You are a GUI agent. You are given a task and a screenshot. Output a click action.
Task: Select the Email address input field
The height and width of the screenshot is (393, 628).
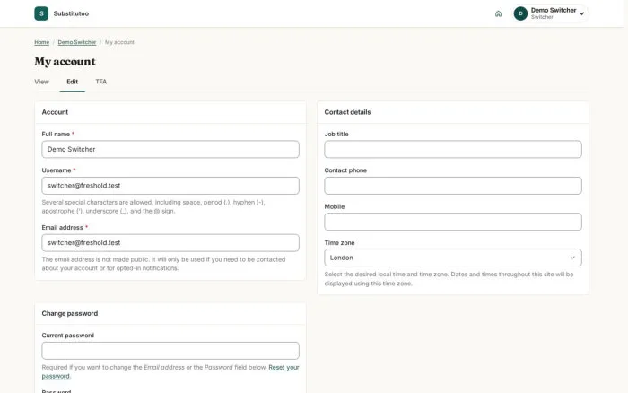pyautogui.click(x=170, y=243)
